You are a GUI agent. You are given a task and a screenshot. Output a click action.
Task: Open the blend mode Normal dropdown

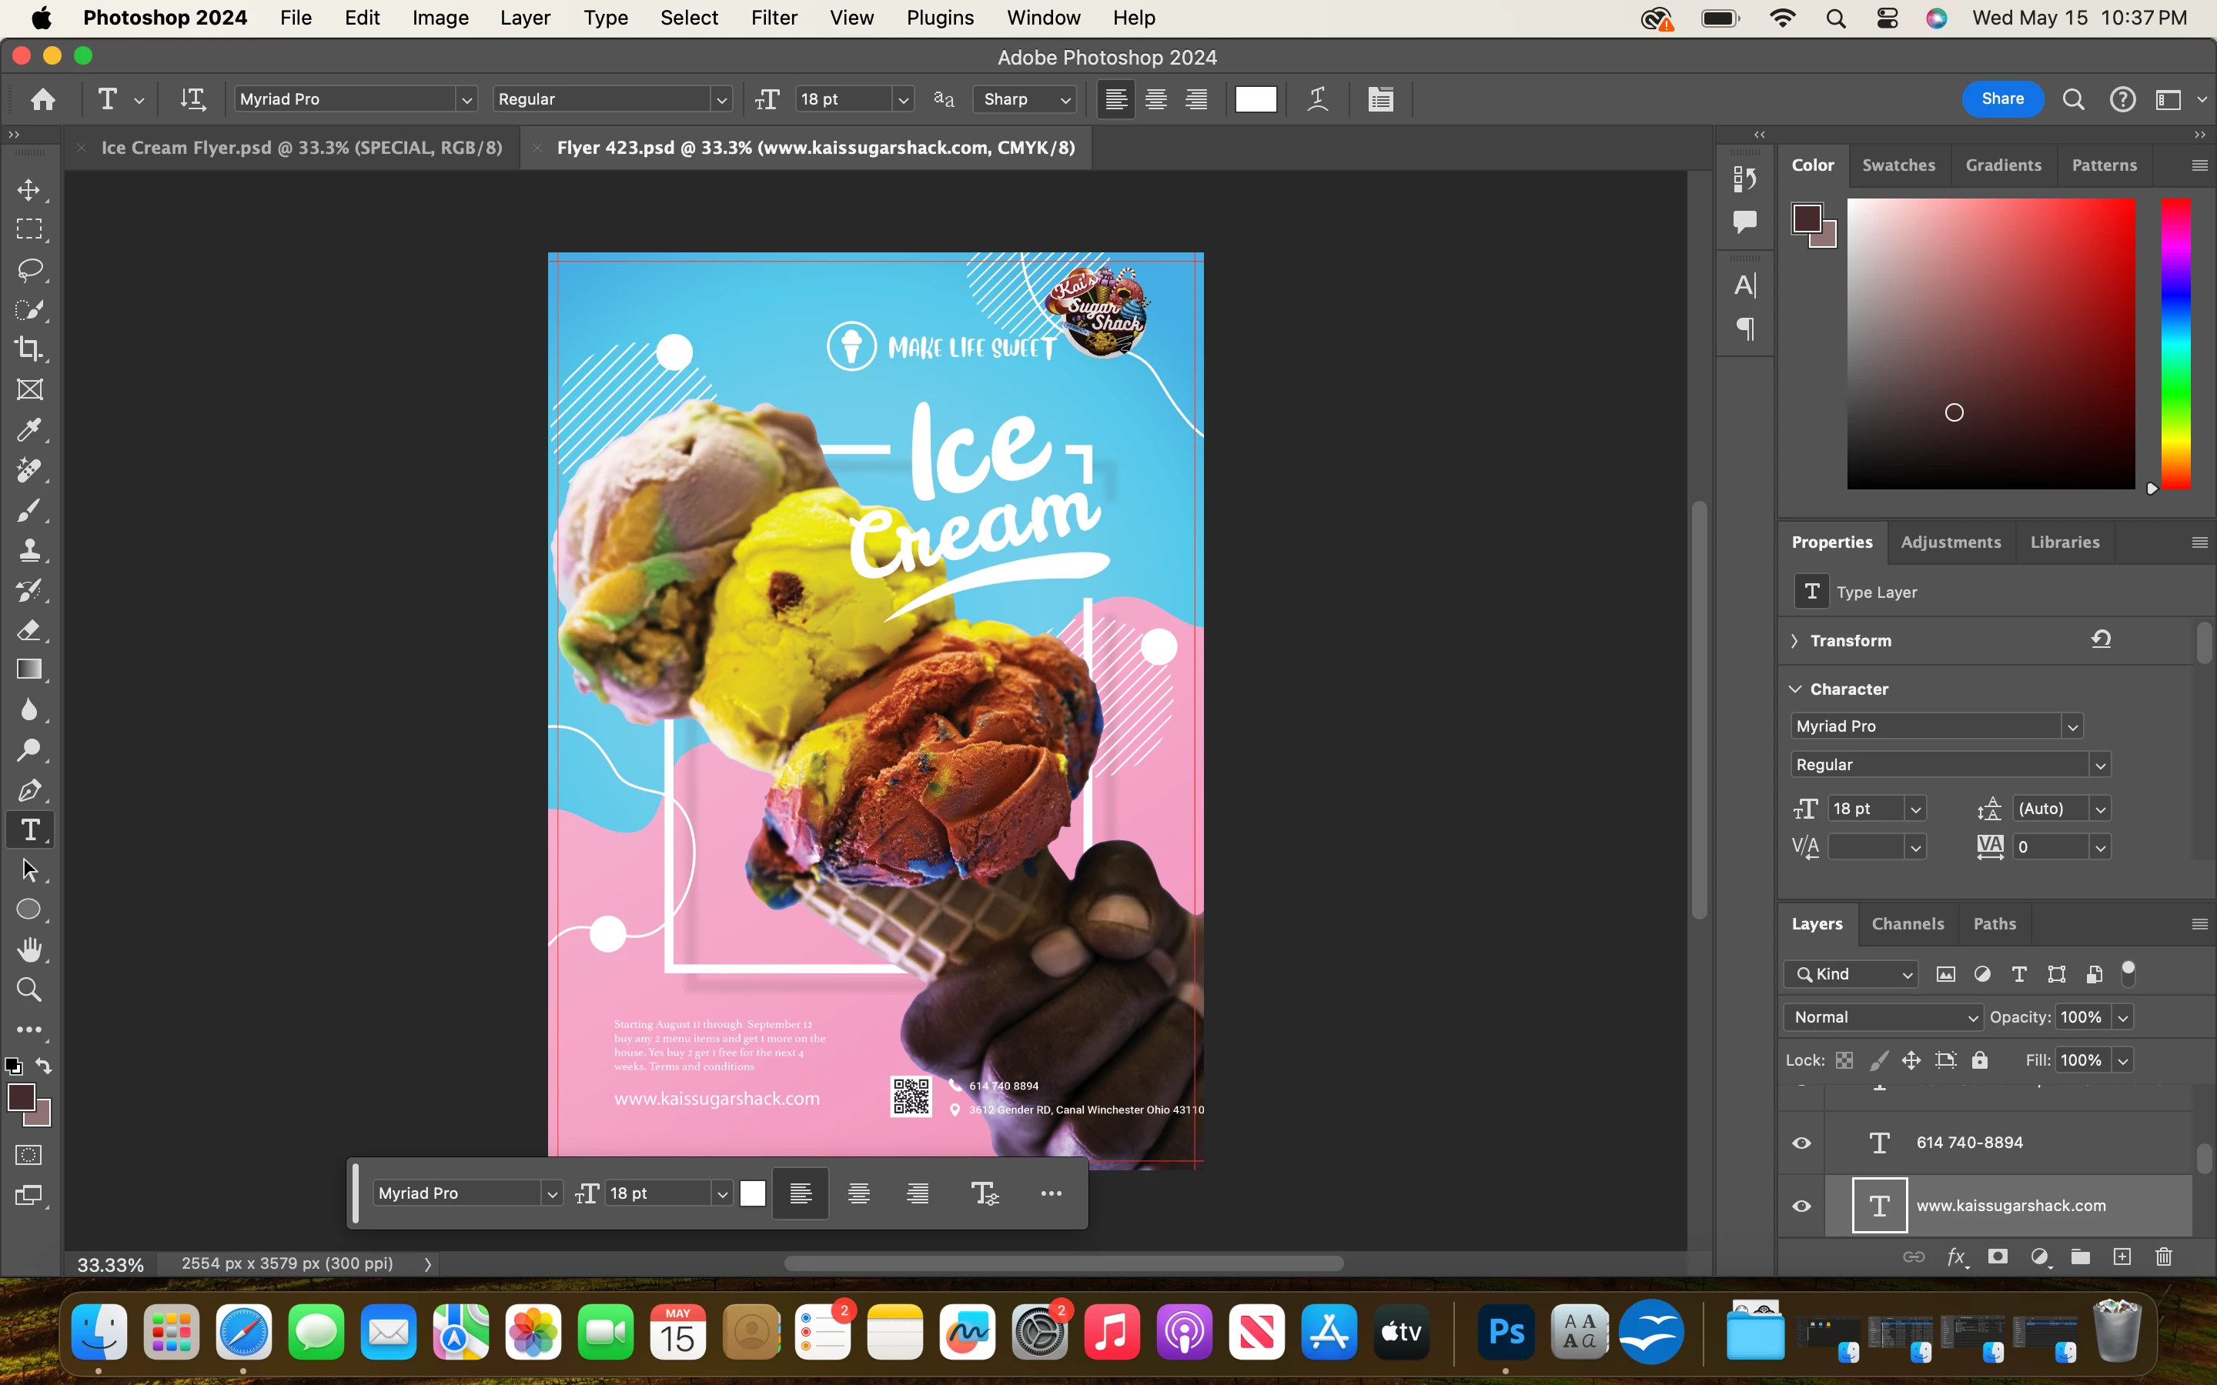pos(1883,1016)
